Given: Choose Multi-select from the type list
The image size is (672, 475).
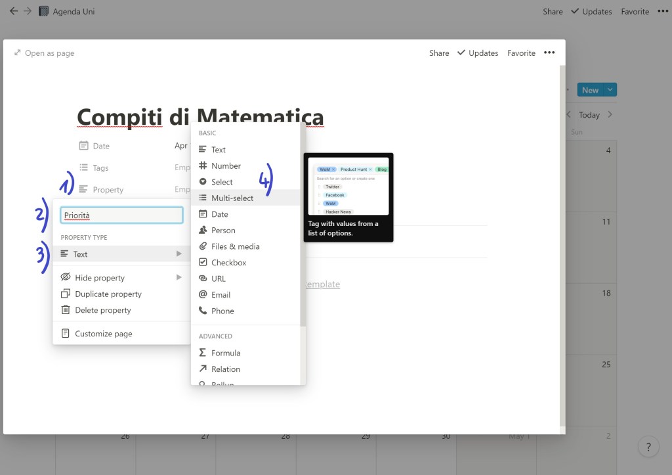Looking at the screenshot, I should click(232, 198).
